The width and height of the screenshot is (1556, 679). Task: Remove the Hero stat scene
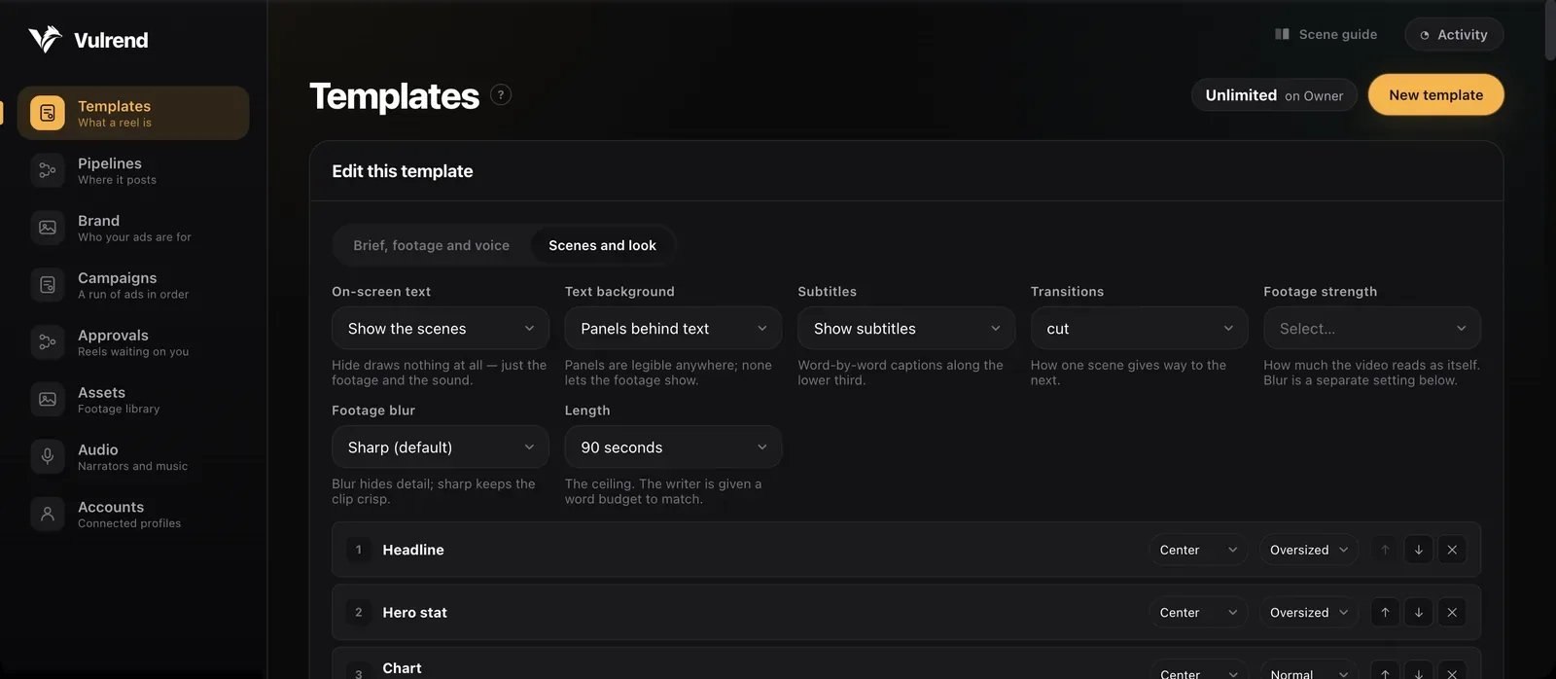(1452, 612)
